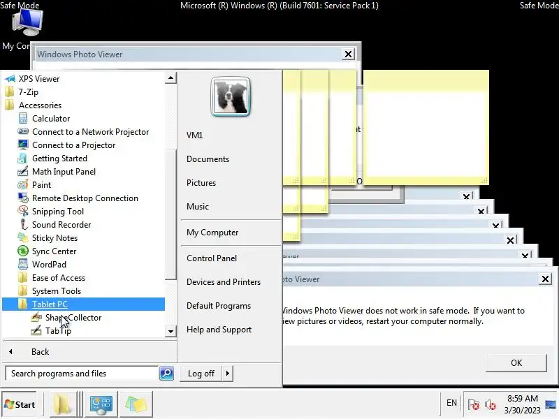
Task: Open My Computer from the Start menu
Action: pos(212,233)
